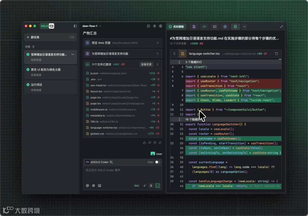Image resolution: width=308 pixels, height=216 pixels.
Task: Click the regenerate response icon
Action: click(x=160, y=143)
